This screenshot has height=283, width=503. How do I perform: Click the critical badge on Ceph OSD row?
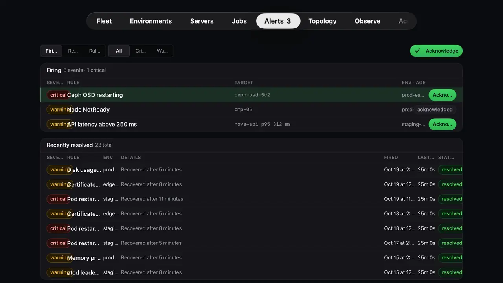click(x=58, y=95)
